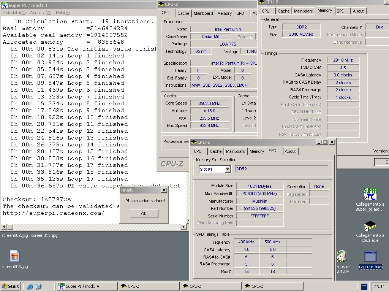Screen dimensions: 389x292
Task: Maximize the front CPU-Z SPD window
Action: (x=325, y=142)
